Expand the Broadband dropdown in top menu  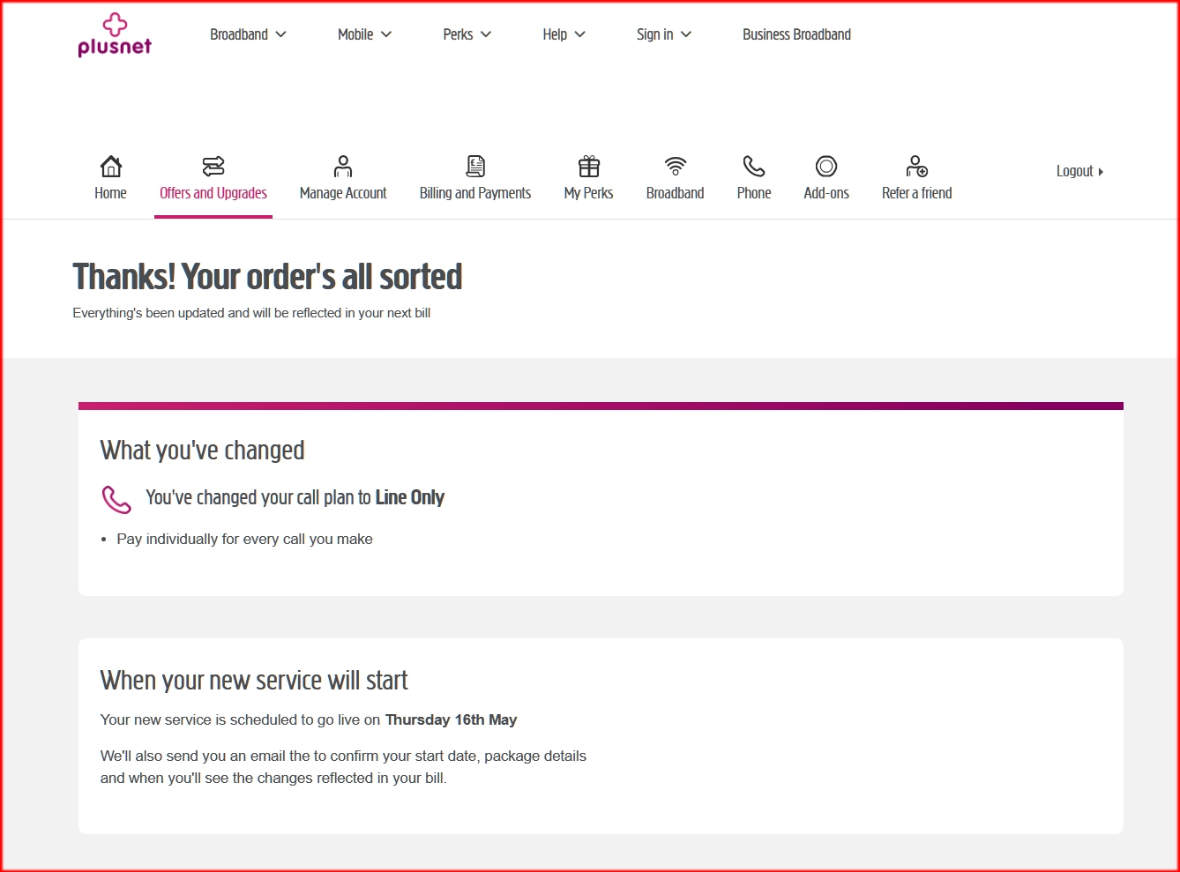(248, 34)
